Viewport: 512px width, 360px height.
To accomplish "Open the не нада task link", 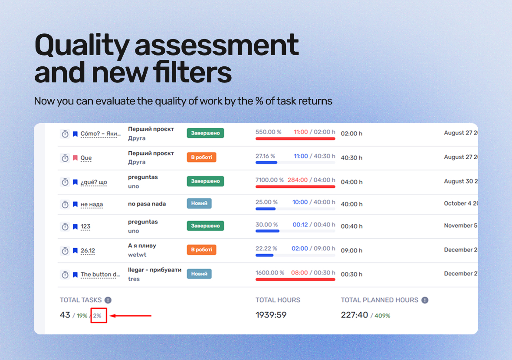I will (92, 204).
